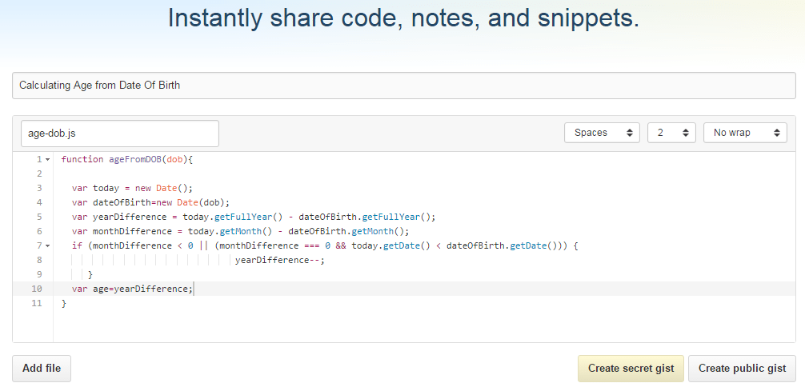Click the gist description field
Viewport: 805px width, 391px height.
click(x=404, y=86)
